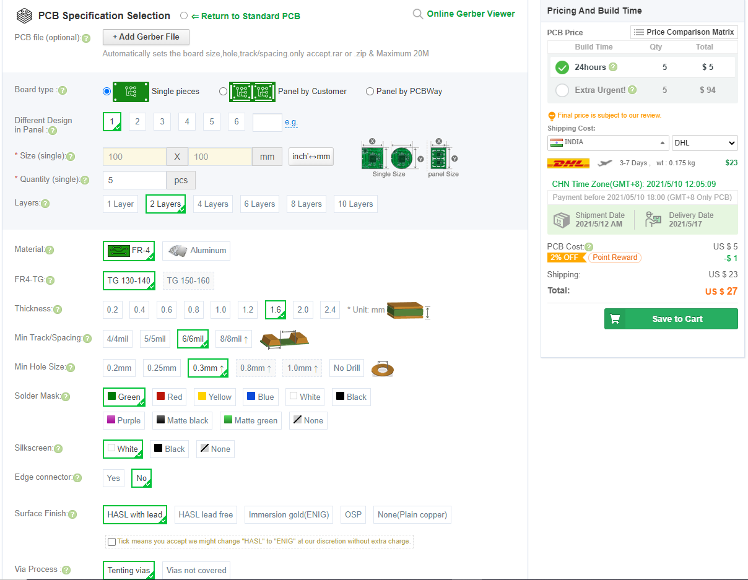Click help icon next to 24hours
Image resolution: width=748 pixels, height=580 pixels.
coord(613,67)
